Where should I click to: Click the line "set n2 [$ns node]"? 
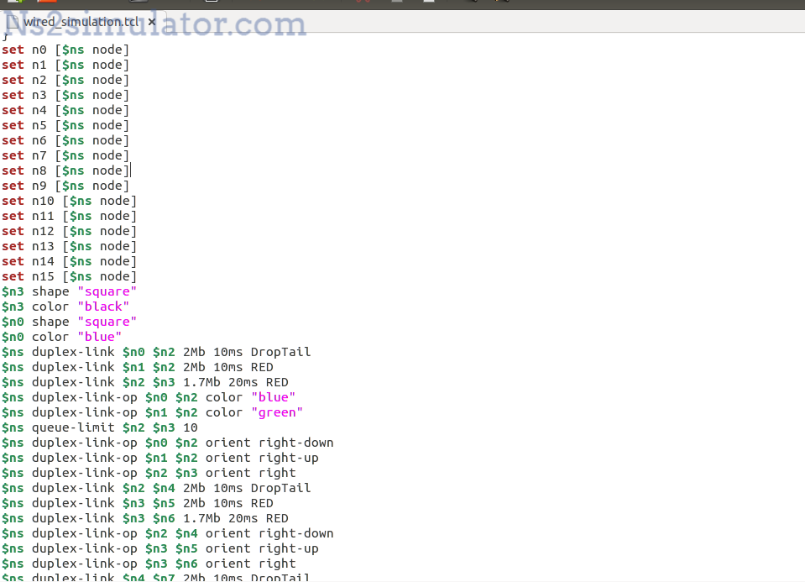pyautogui.click(x=65, y=80)
